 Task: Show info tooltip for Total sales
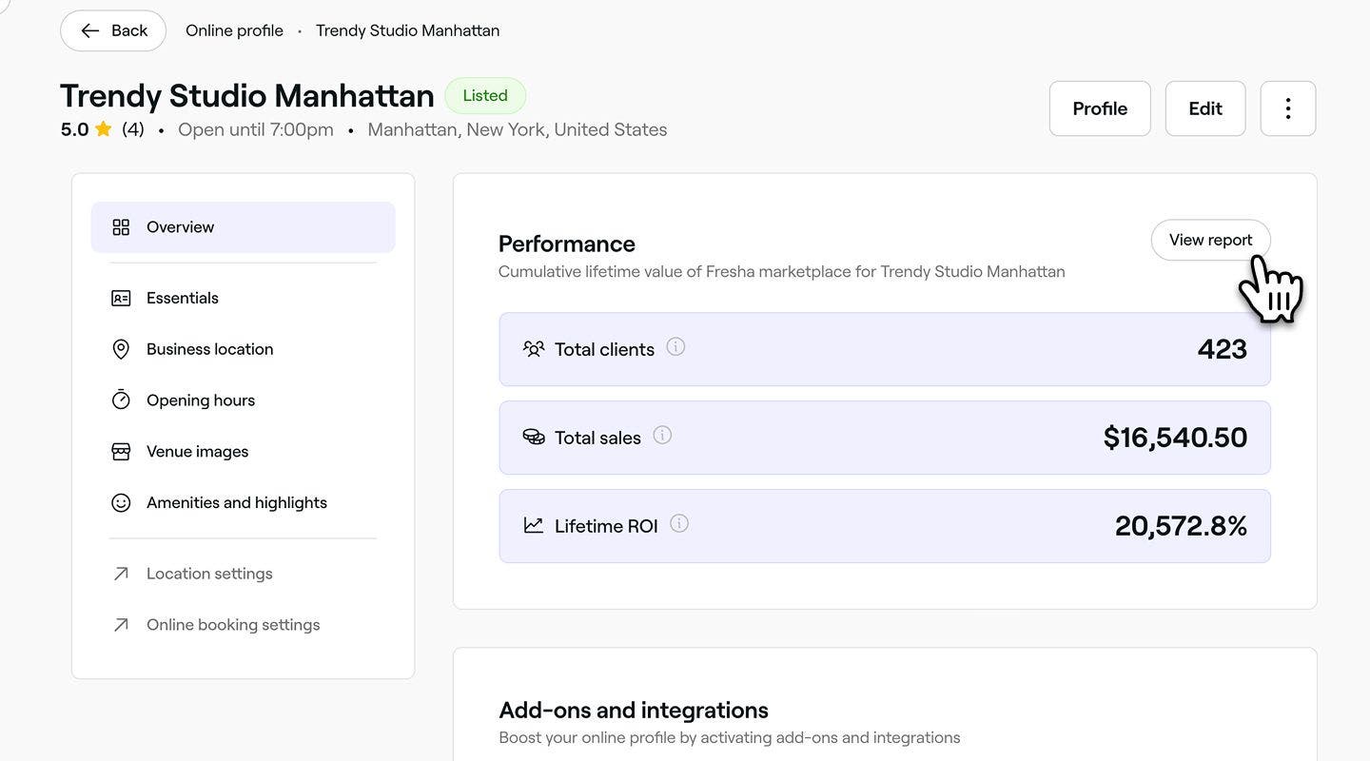click(x=662, y=435)
